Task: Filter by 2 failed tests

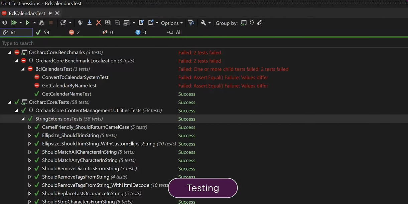Action: coord(75,32)
